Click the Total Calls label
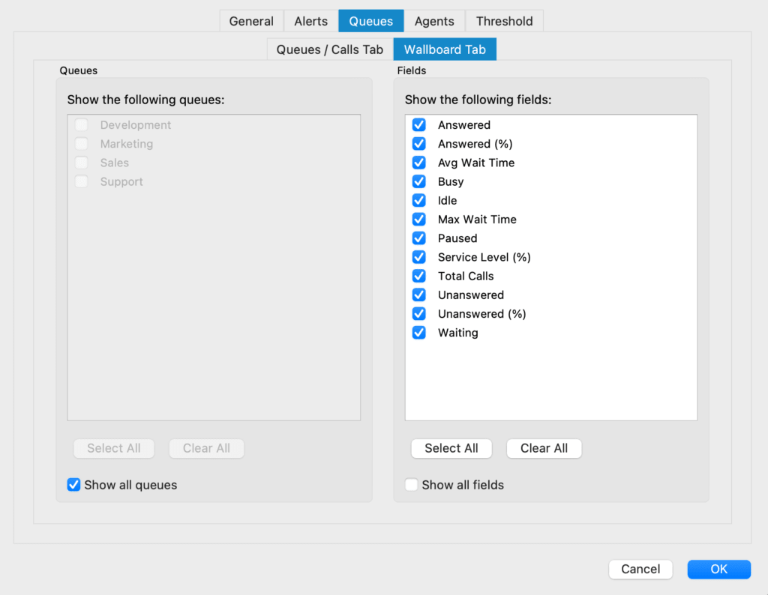768x595 pixels. tap(466, 277)
